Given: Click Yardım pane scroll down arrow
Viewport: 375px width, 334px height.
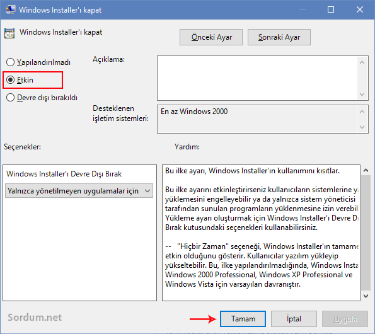Looking at the screenshot, I should pyautogui.click(x=366, y=296).
